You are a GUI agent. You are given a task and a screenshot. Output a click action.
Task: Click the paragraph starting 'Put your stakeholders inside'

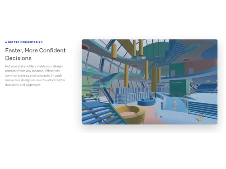(35, 75)
